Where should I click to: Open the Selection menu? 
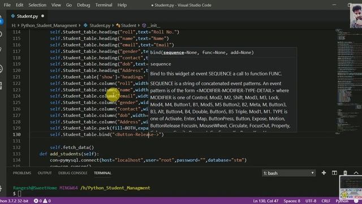(x=37, y=5)
